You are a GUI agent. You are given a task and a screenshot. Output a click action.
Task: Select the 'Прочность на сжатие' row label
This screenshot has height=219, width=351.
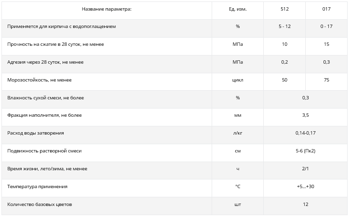(x=55, y=44)
